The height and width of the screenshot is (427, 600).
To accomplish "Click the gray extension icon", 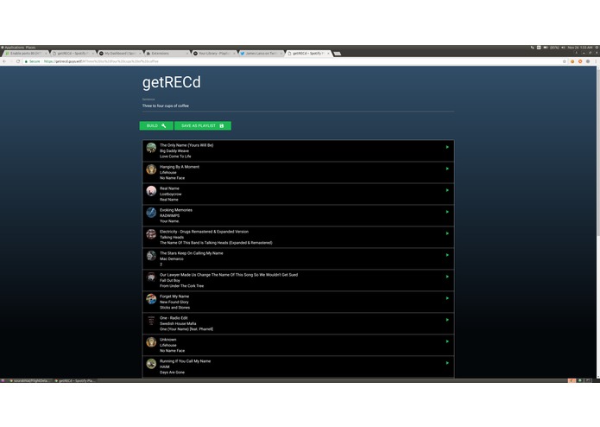I will pyautogui.click(x=588, y=61).
